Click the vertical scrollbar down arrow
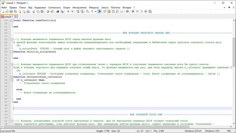Screen dimensions: 236x133 [x=234, y=123]
